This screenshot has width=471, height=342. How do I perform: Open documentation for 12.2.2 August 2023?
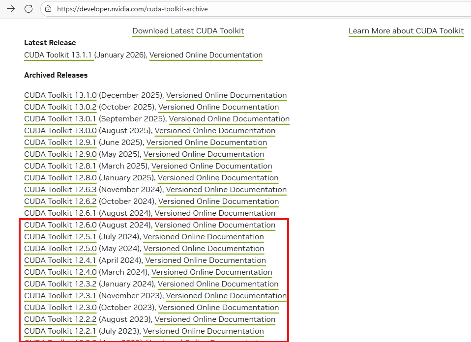(x=215, y=319)
